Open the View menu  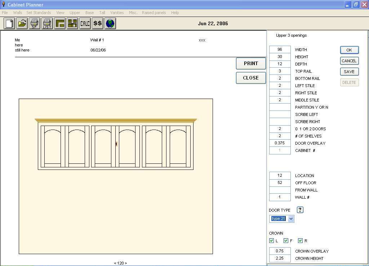click(60, 13)
